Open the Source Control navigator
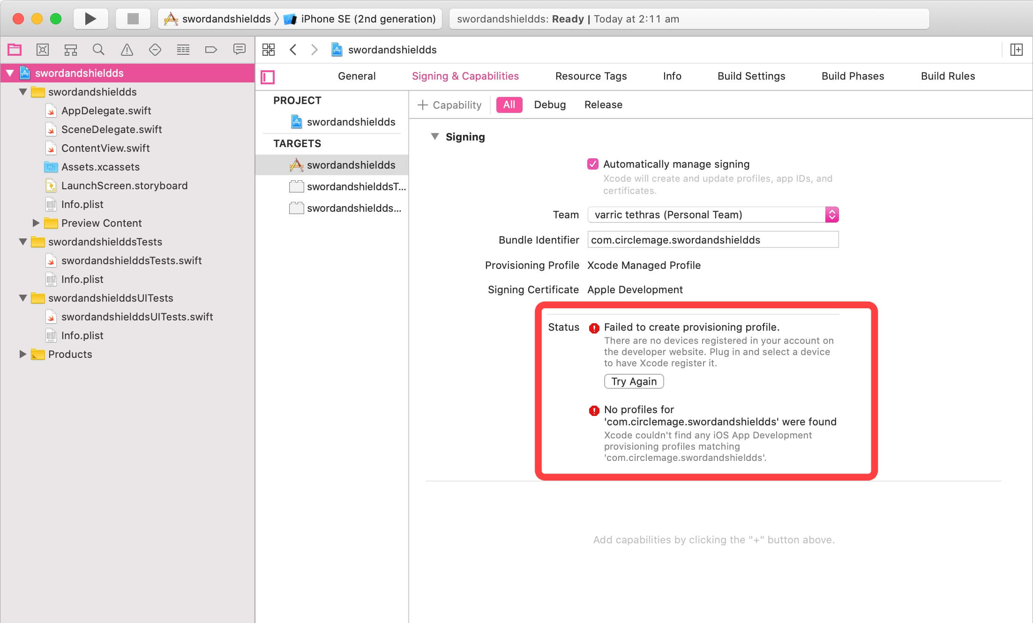 coord(43,49)
